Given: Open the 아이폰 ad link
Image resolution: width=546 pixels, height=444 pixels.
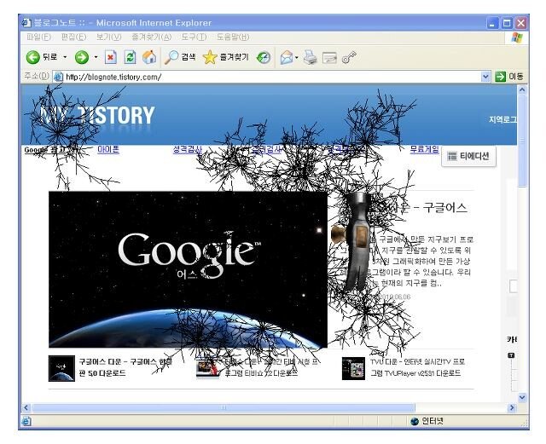Looking at the screenshot, I should click(x=108, y=150).
